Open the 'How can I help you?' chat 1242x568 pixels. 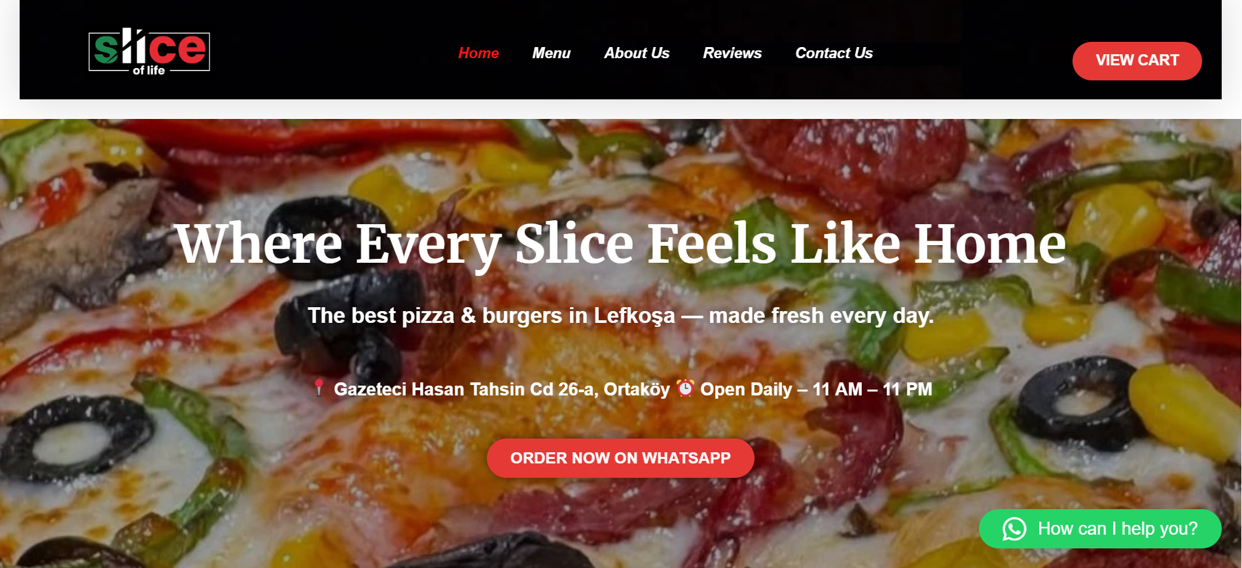pos(1100,529)
